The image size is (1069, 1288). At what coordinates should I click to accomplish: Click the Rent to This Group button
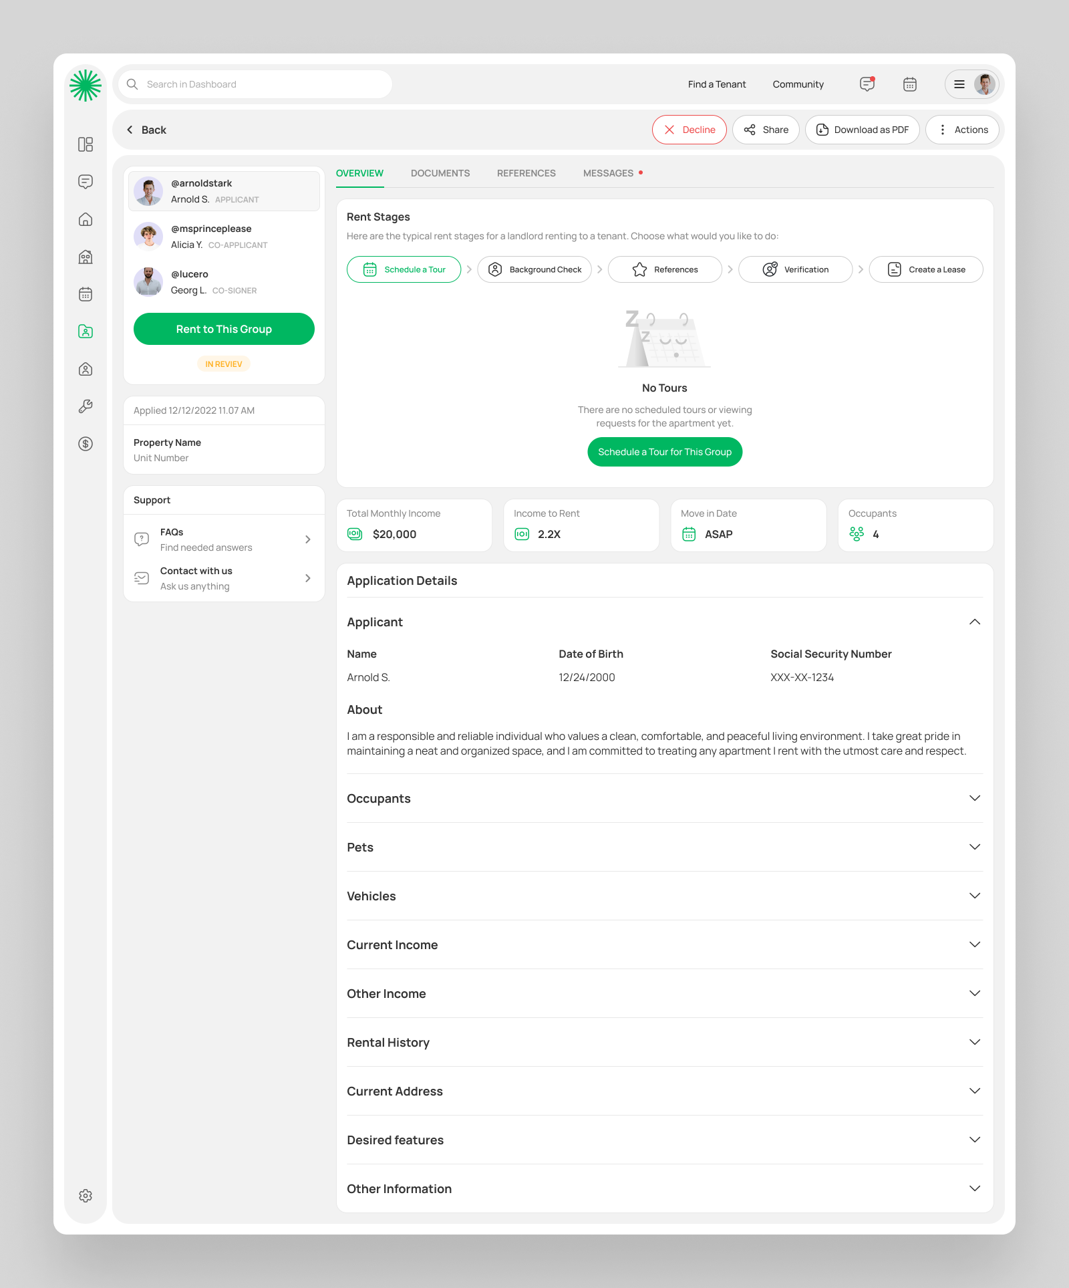(x=223, y=329)
